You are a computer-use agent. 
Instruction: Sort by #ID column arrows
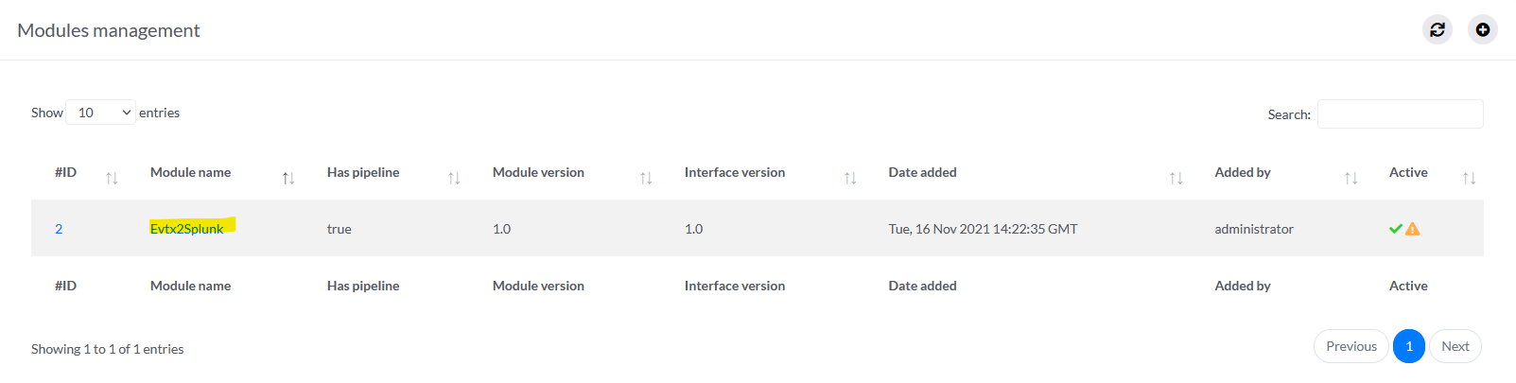112,178
